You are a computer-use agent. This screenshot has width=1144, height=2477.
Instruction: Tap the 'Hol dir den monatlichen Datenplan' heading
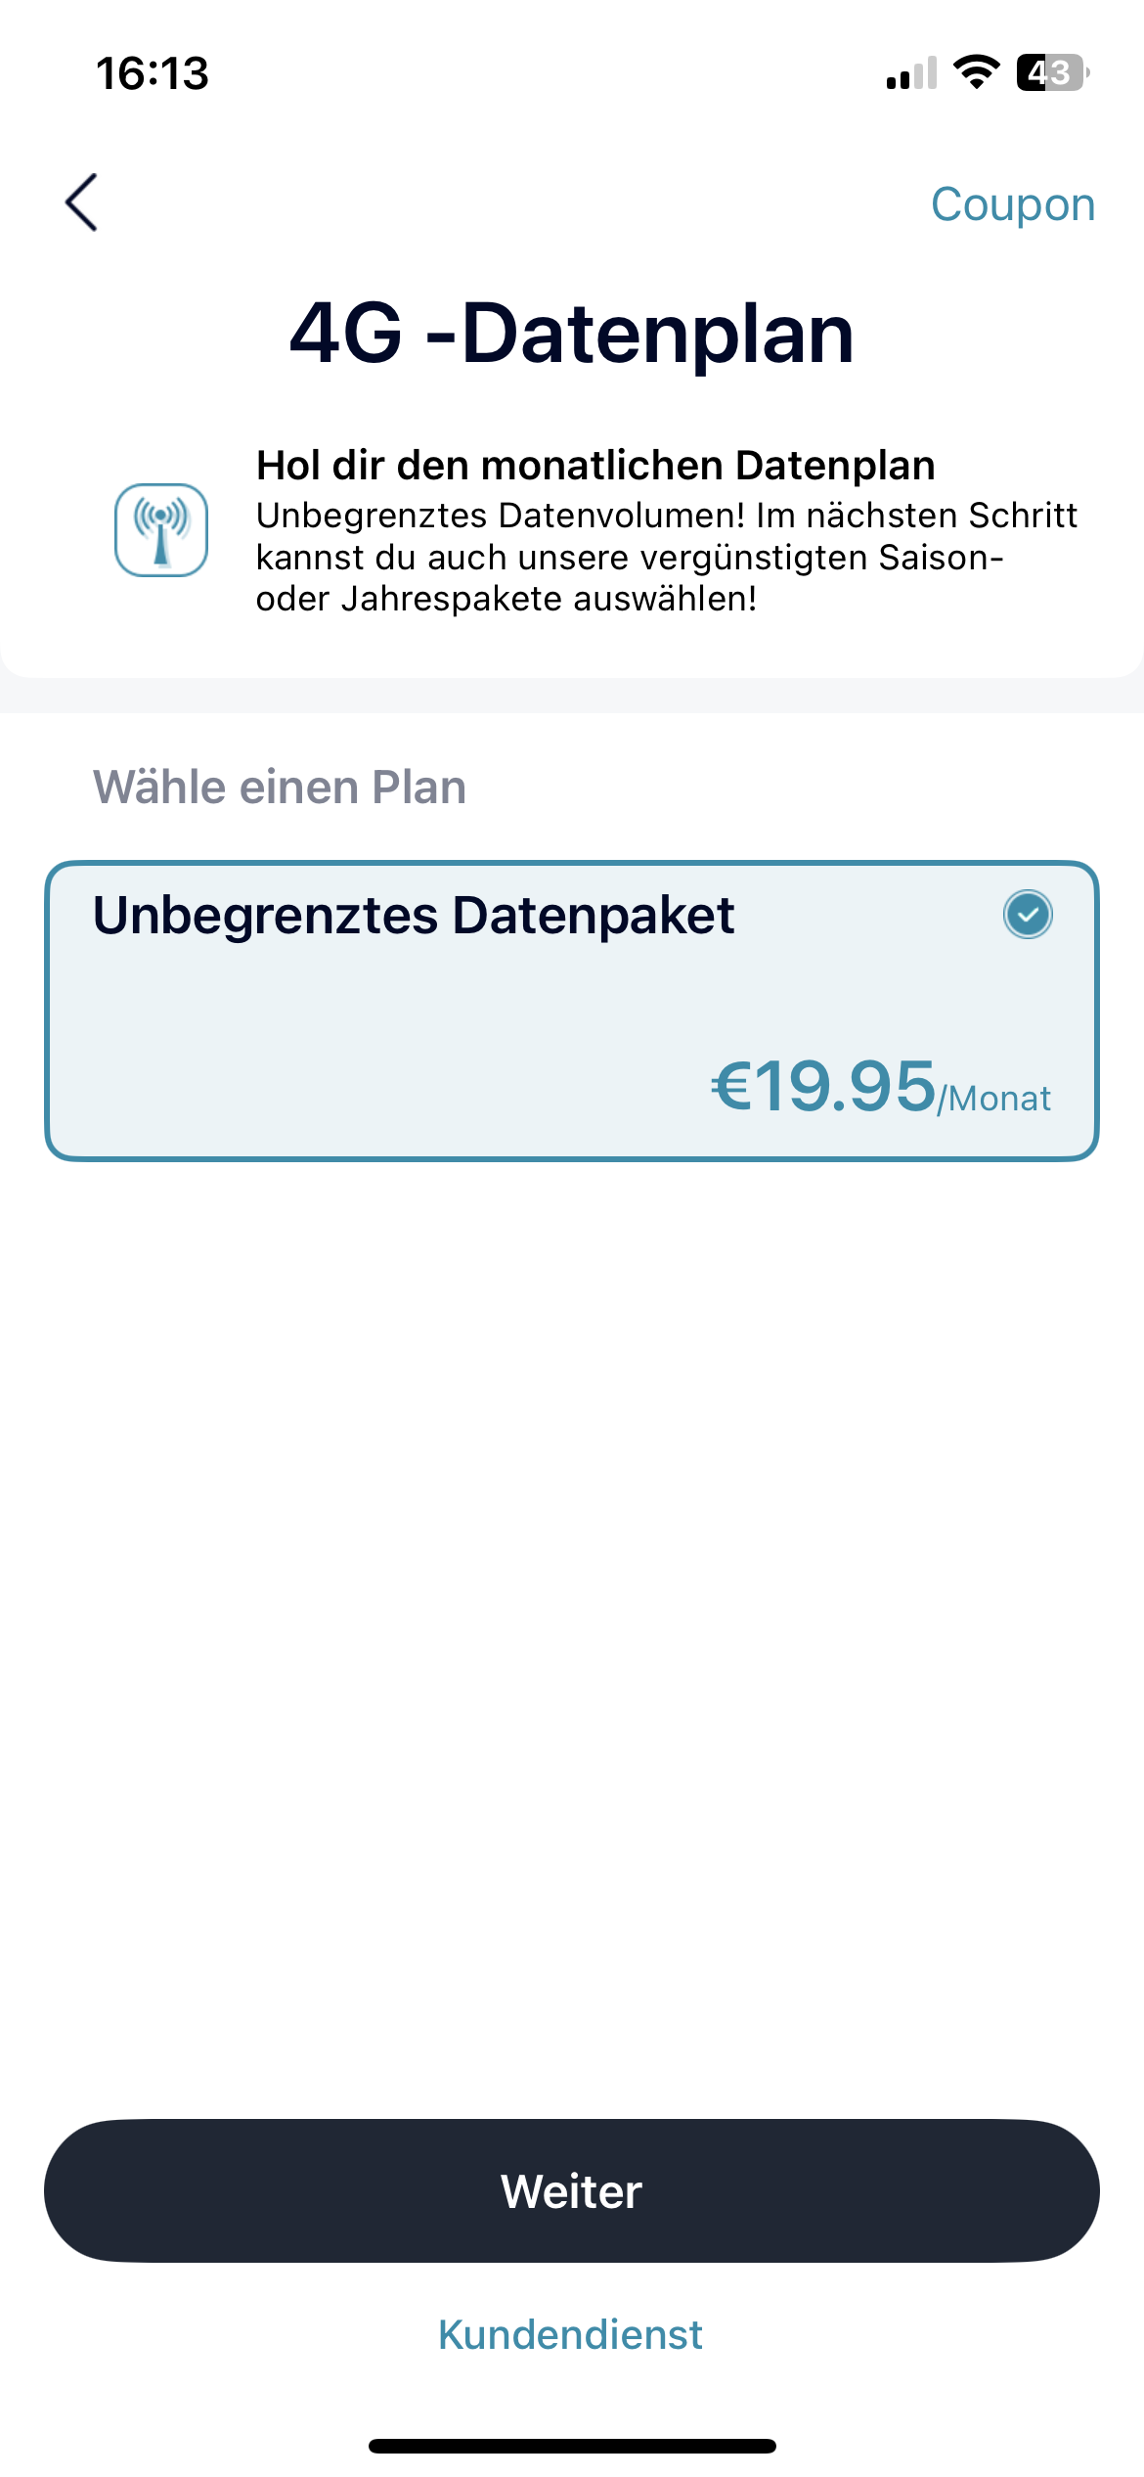pos(595,466)
